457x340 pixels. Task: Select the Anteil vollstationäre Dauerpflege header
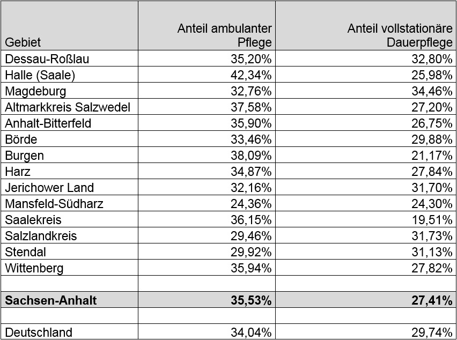click(x=400, y=35)
